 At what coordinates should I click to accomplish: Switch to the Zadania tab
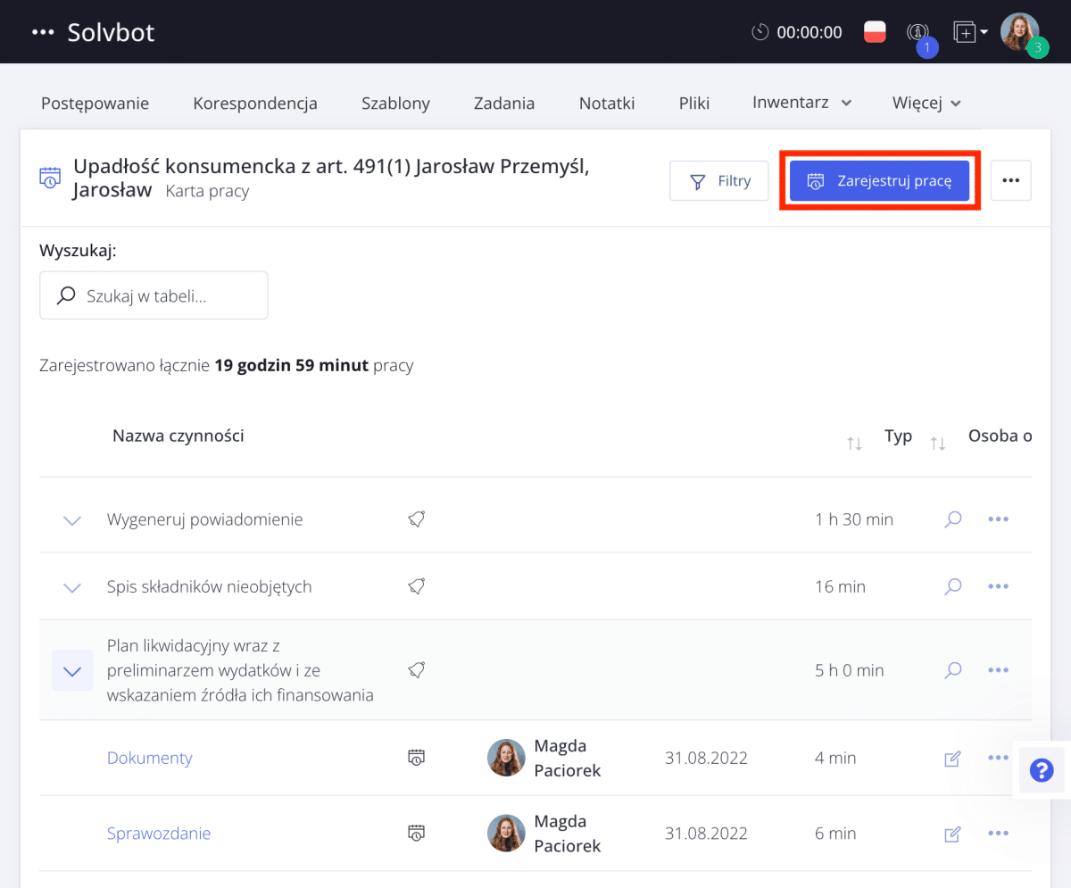(x=504, y=103)
